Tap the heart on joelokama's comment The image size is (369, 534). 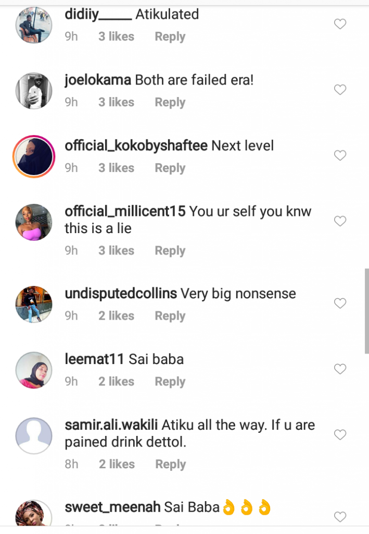[x=340, y=90]
